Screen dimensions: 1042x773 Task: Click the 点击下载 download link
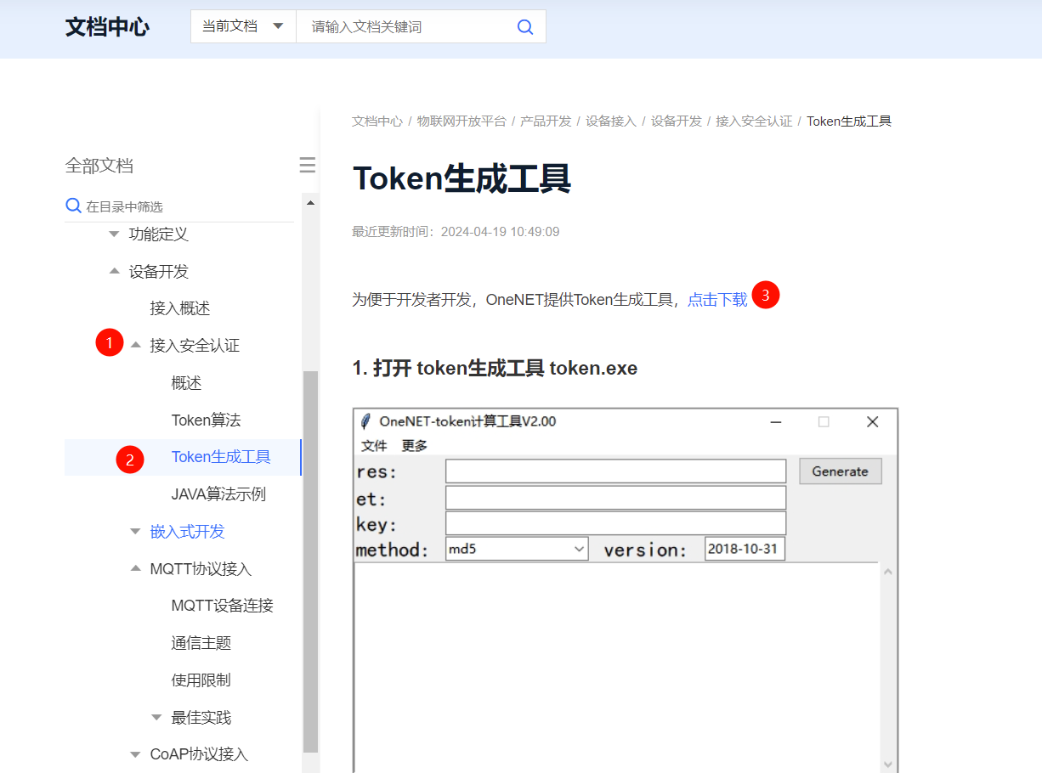(716, 299)
